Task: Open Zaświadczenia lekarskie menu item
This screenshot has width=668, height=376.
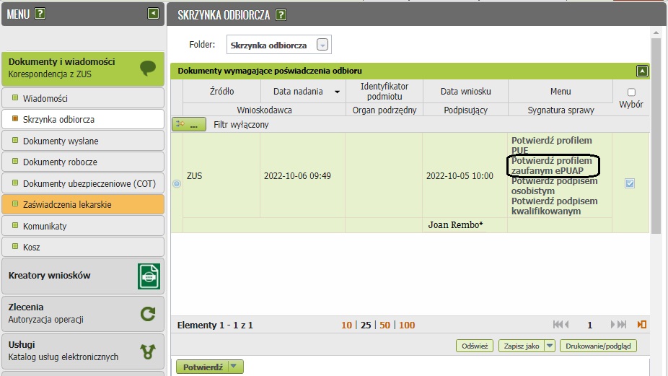Action: point(66,204)
